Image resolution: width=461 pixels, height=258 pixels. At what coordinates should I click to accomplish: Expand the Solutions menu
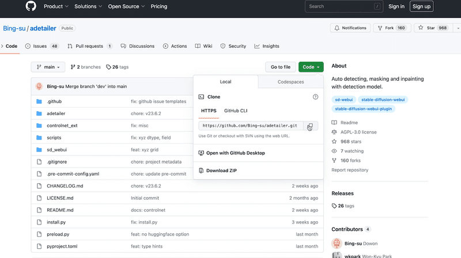88,6
